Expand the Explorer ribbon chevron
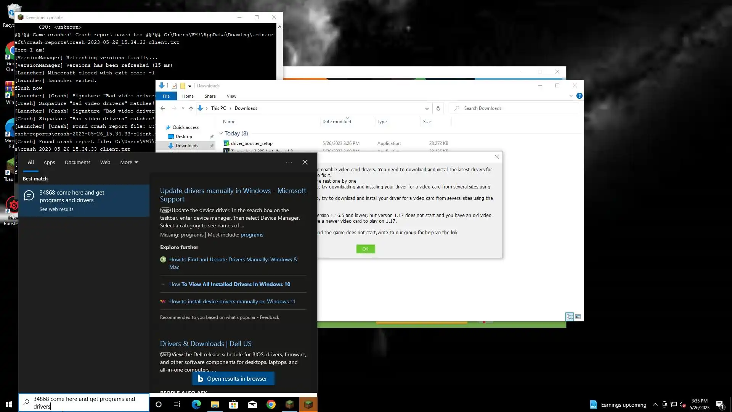This screenshot has width=732, height=412. click(571, 96)
